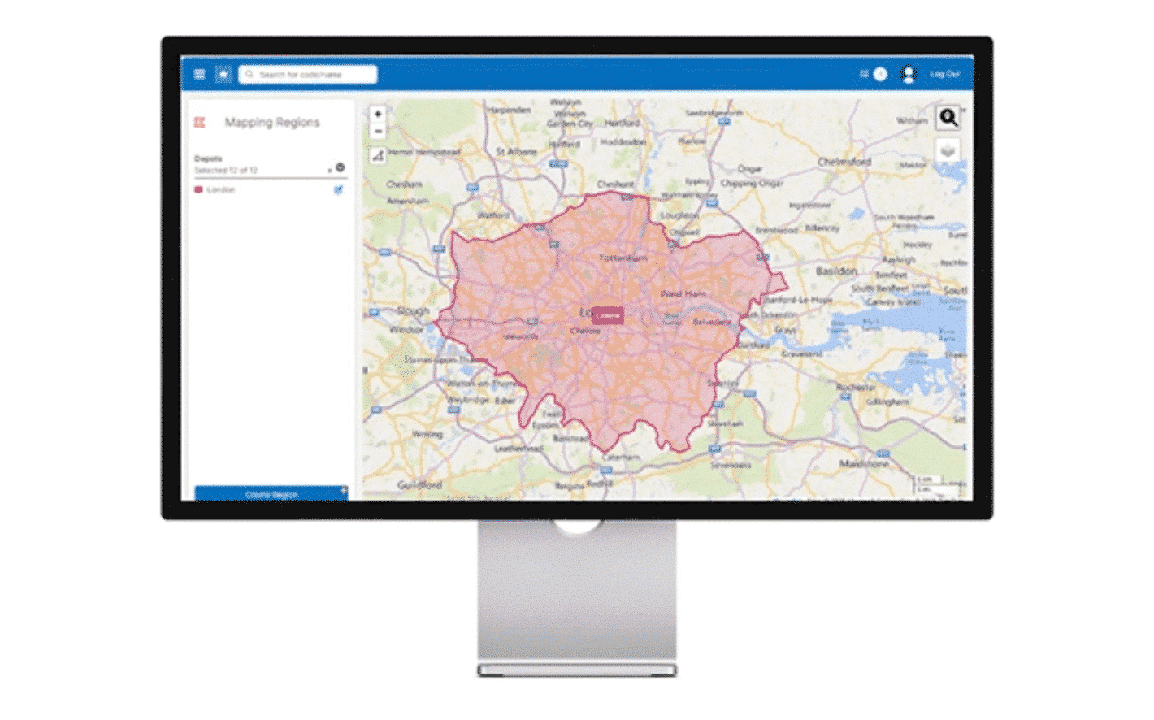Click the apps grid icon near Log Out
The image size is (1154, 720).
tap(863, 73)
